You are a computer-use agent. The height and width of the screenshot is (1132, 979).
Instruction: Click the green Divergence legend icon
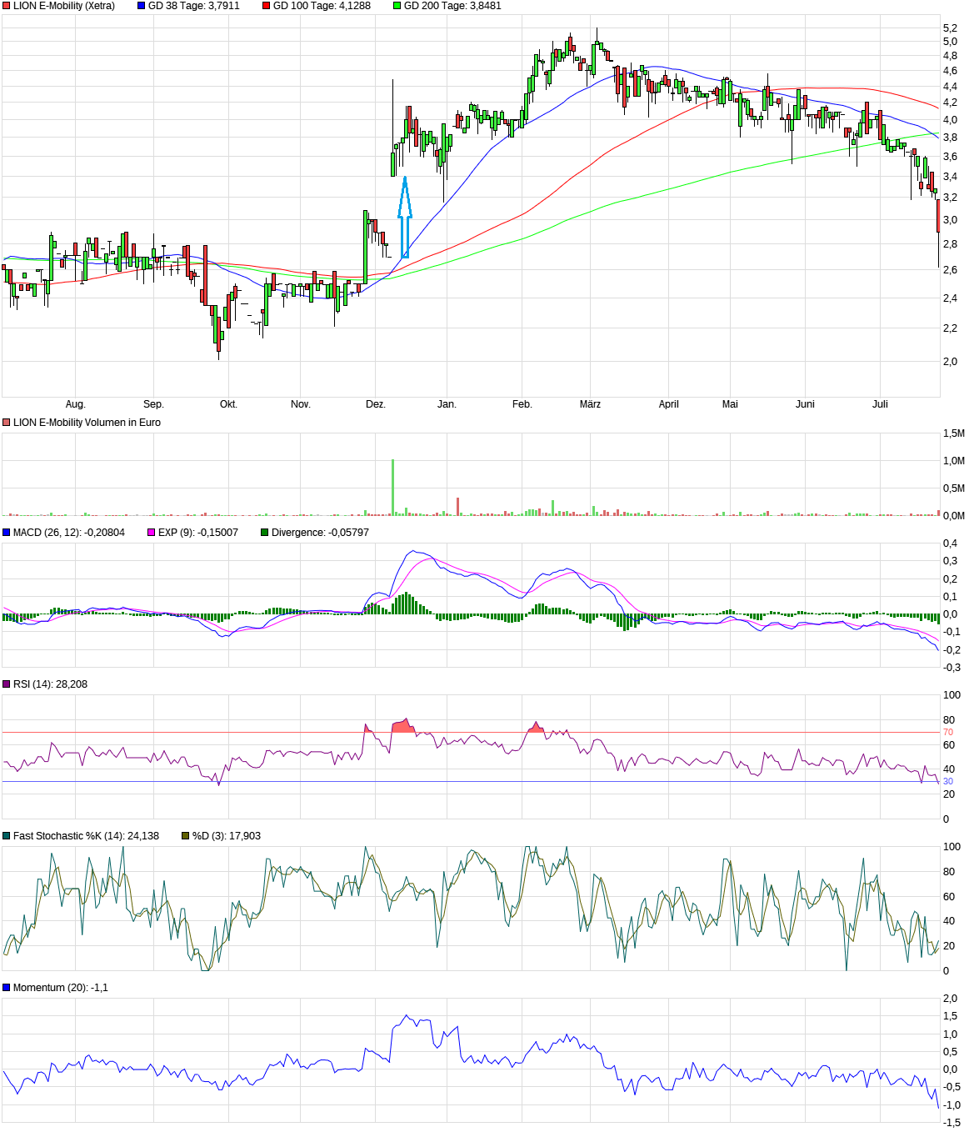click(x=265, y=533)
